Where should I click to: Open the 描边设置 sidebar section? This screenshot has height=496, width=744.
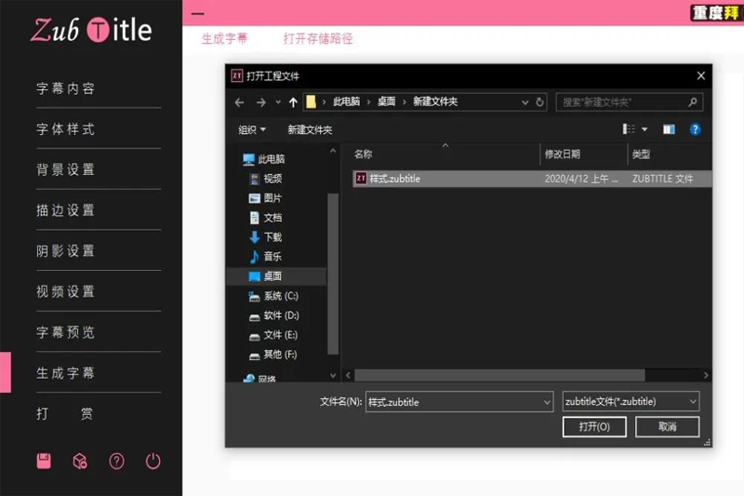coord(65,210)
